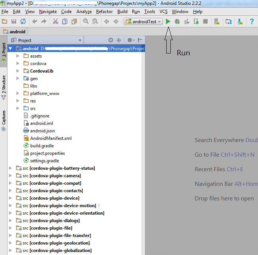The image size is (258, 255).
Task: Click the Synchronize refresh icon
Action: pyautogui.click(x=23, y=22)
